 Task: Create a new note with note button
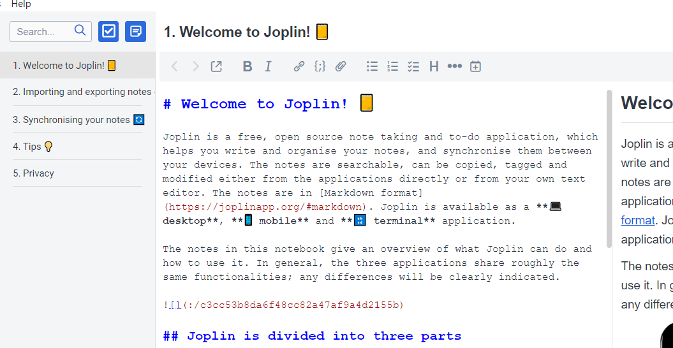click(136, 32)
